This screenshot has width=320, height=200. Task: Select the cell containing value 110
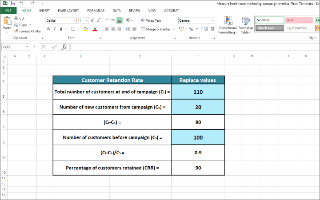click(198, 92)
